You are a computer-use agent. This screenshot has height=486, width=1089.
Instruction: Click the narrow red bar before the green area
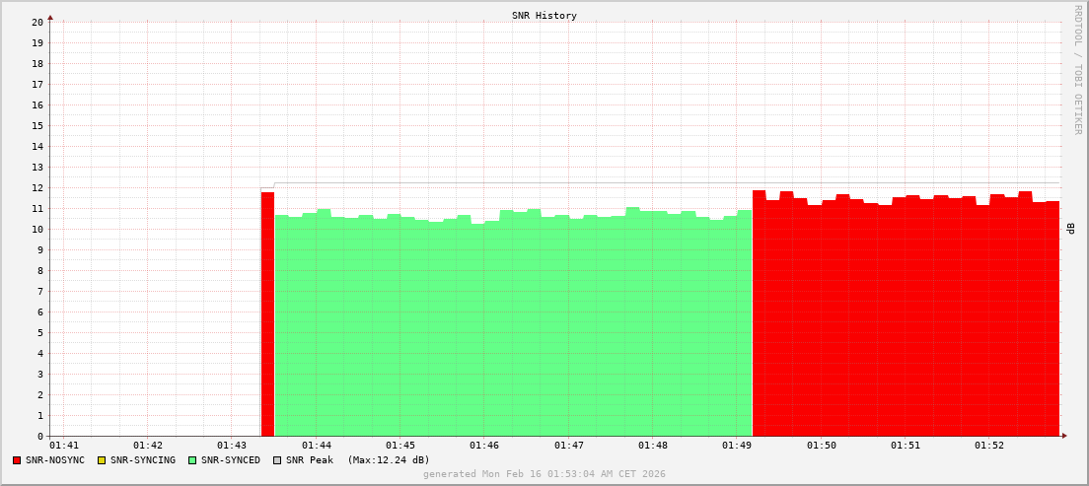pos(267,315)
